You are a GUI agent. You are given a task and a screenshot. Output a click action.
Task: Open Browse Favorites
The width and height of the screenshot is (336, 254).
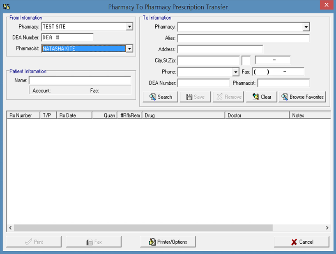tap(302, 97)
